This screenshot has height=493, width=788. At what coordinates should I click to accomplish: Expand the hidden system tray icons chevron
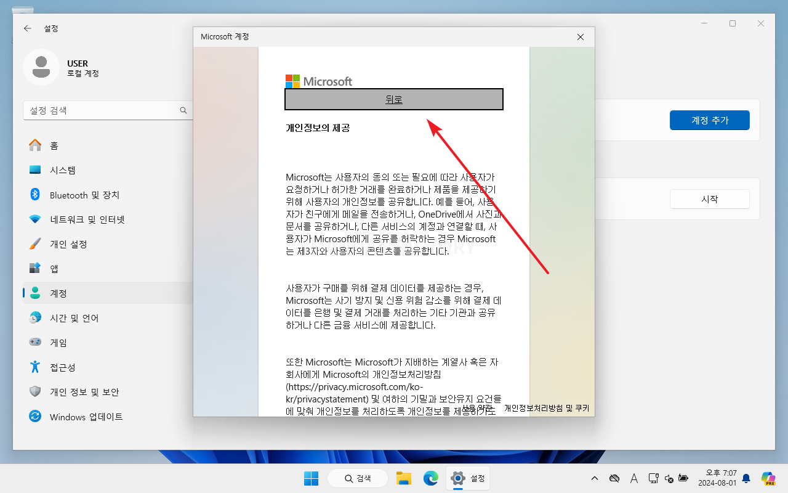pos(594,478)
